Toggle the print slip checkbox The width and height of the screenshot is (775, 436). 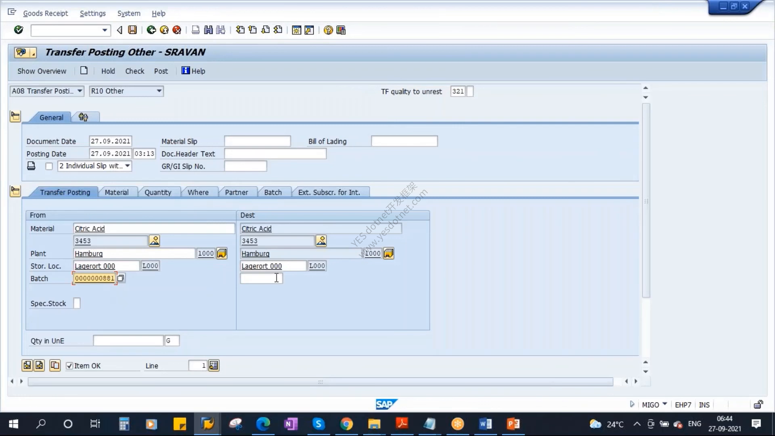pyautogui.click(x=49, y=166)
